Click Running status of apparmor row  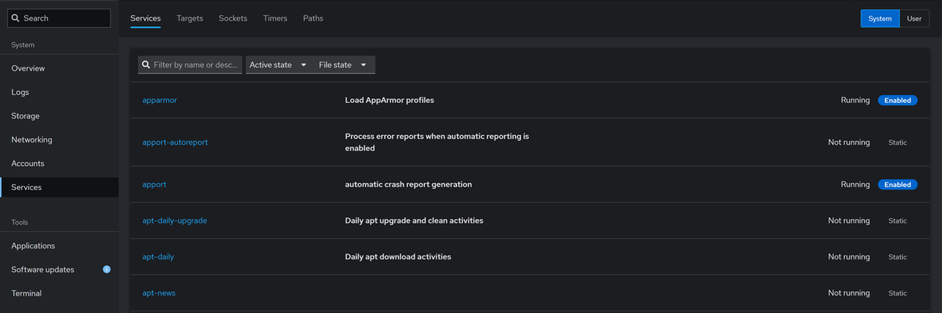855,100
